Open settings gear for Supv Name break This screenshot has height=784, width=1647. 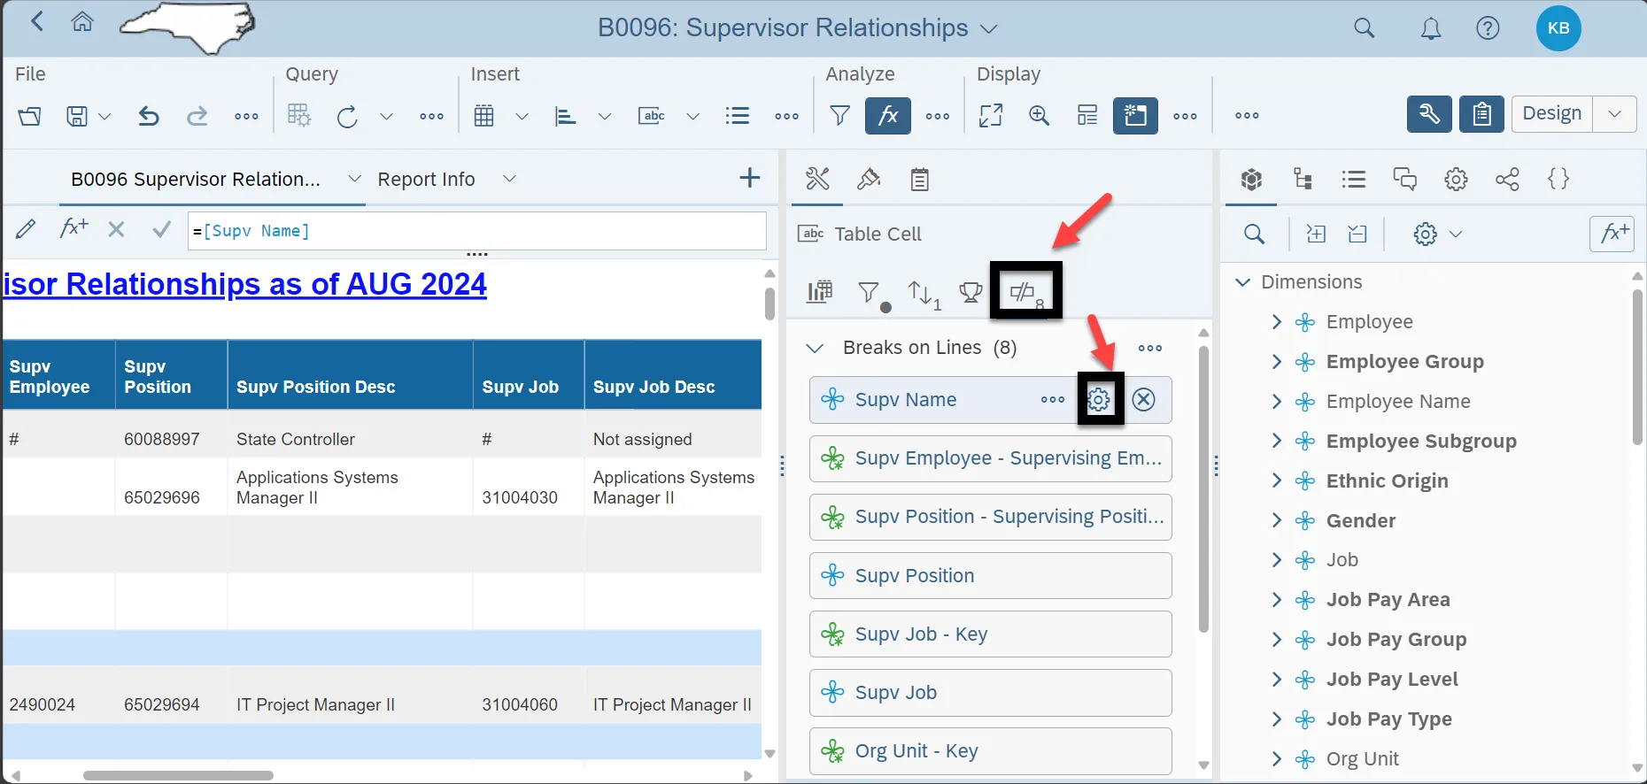[x=1099, y=400]
